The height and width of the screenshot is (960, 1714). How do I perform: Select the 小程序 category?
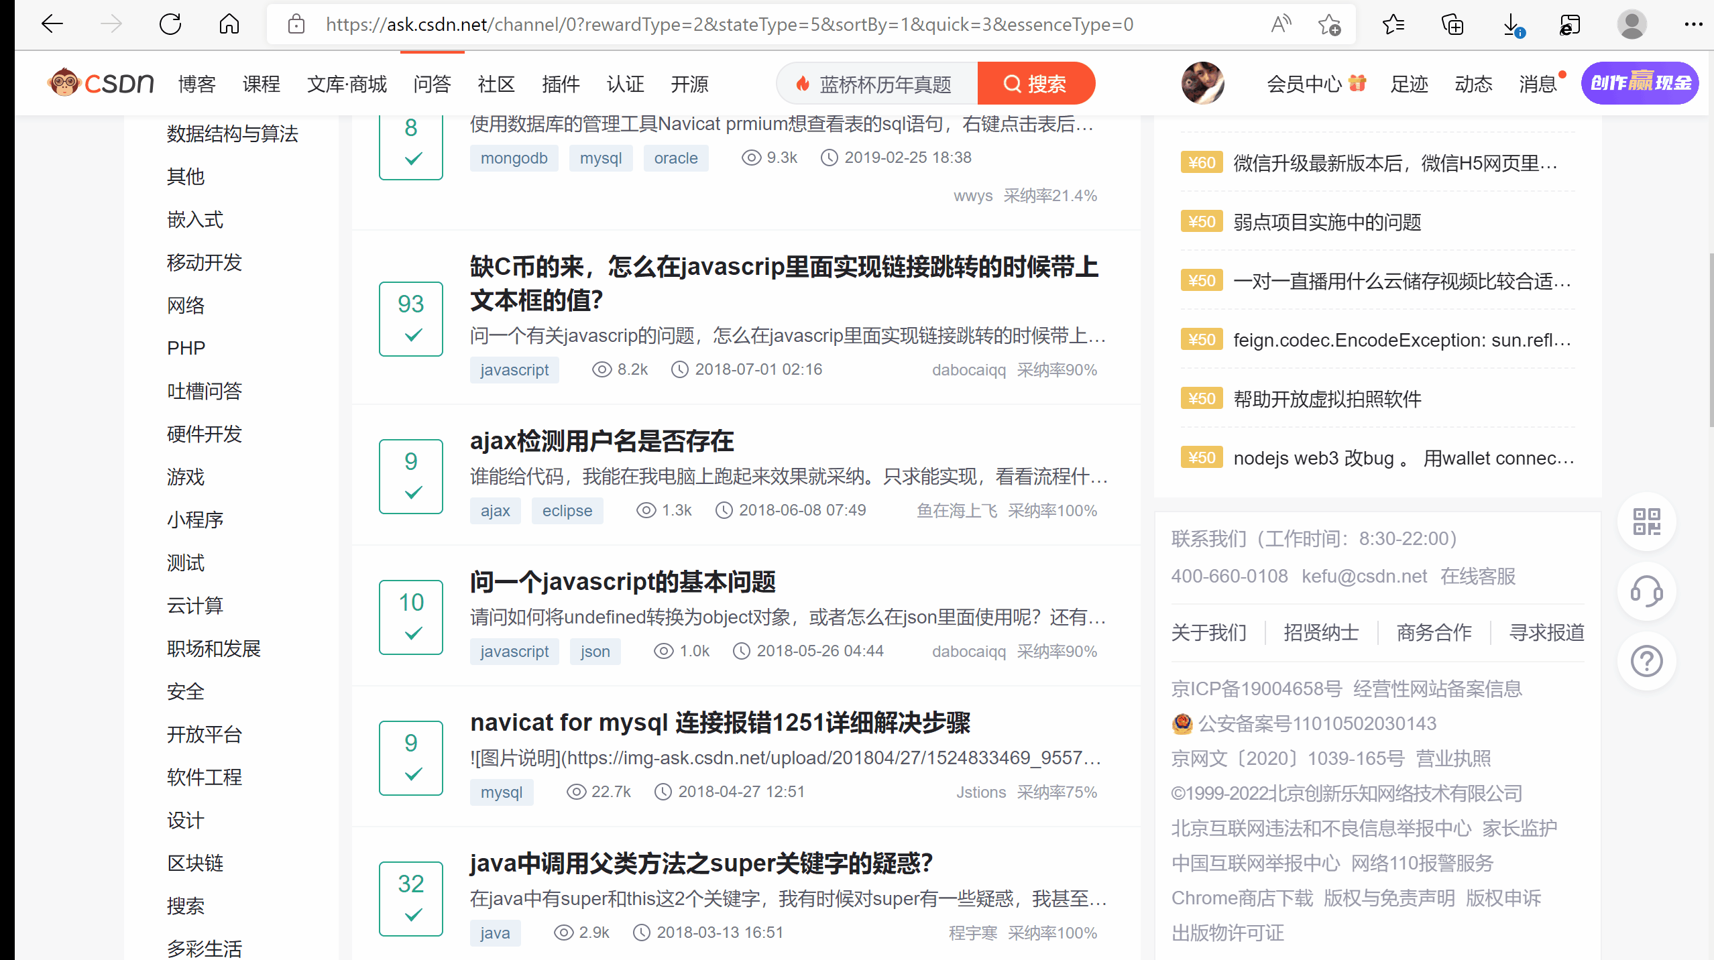(194, 520)
